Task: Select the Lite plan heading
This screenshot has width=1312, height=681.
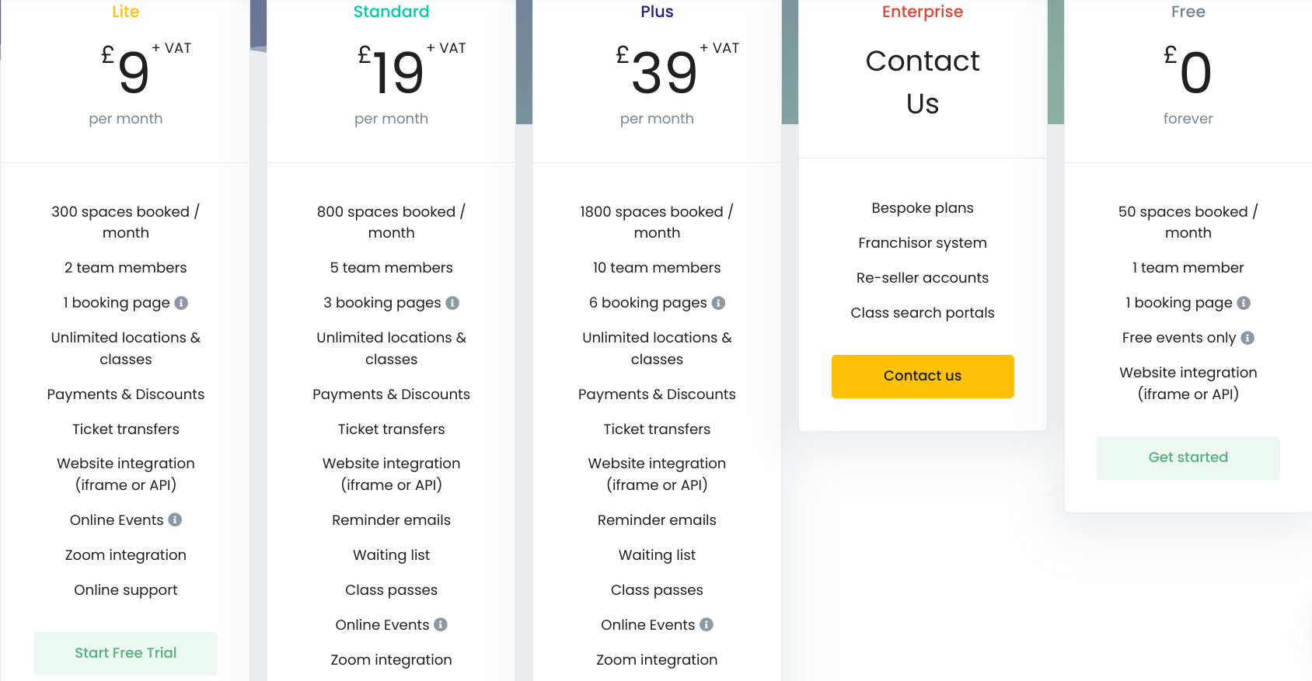Action: click(126, 12)
